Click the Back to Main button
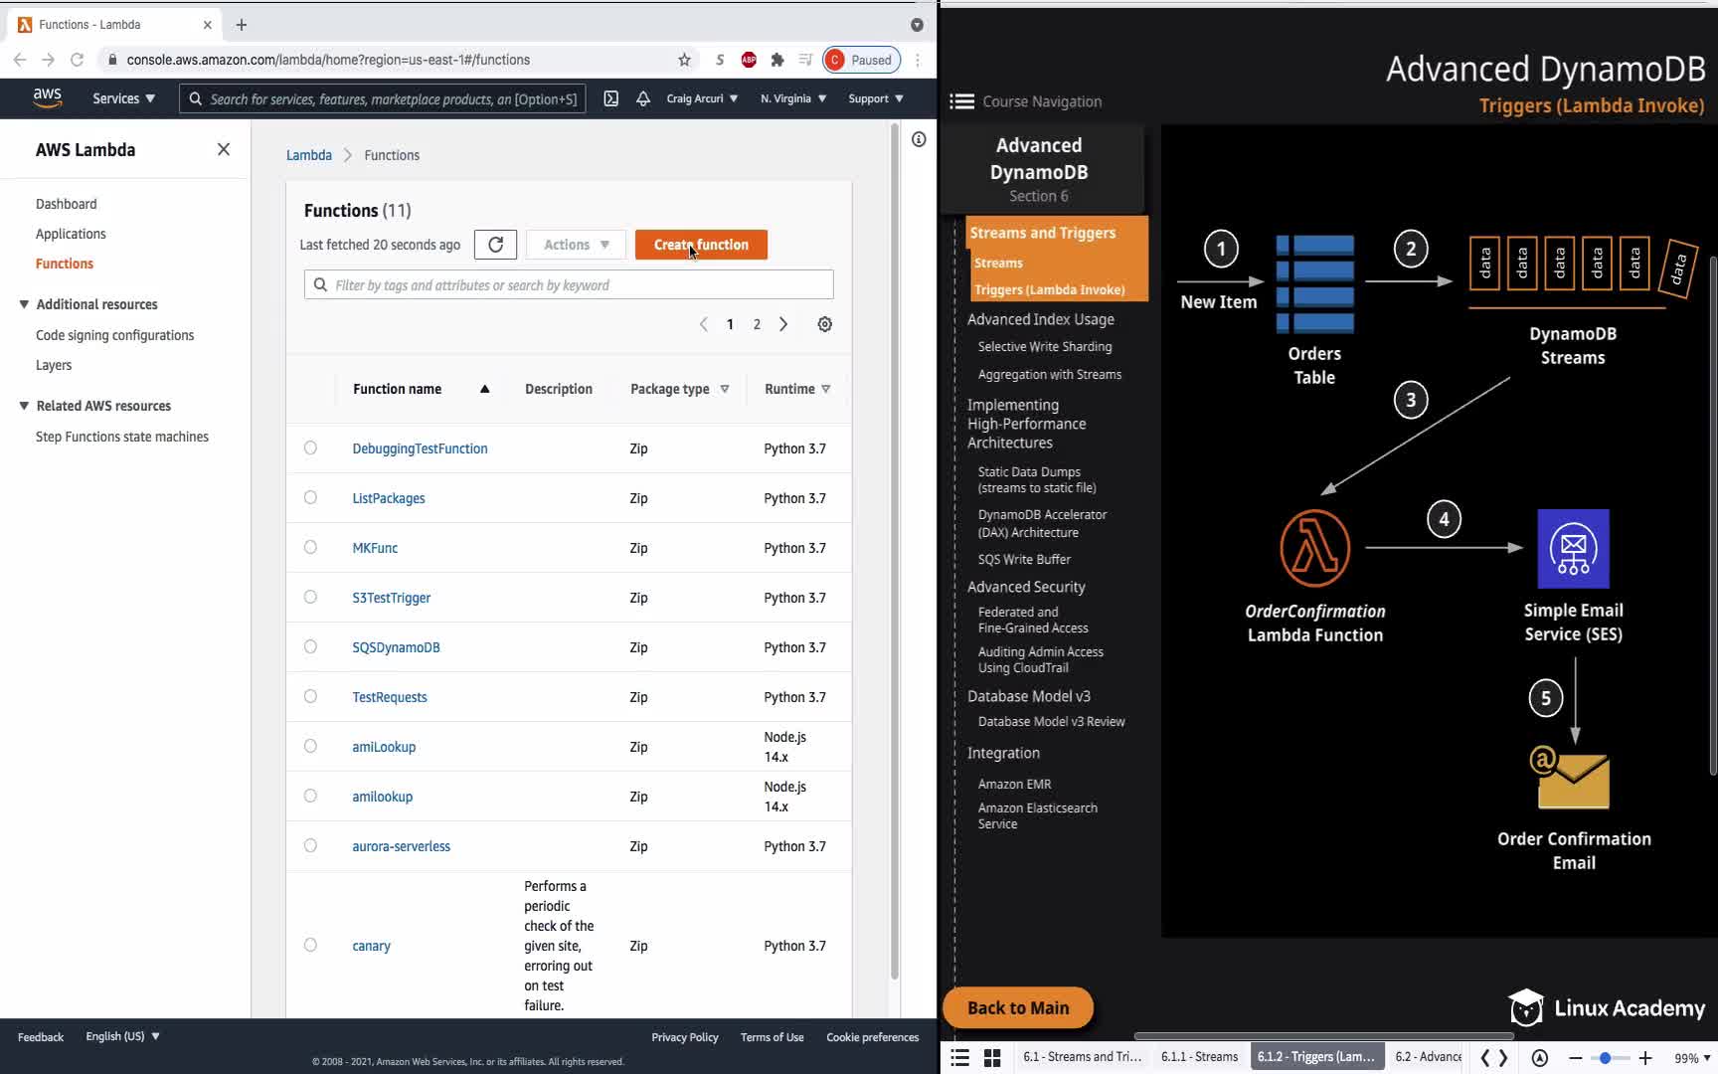Screen dimensions: 1718x1074 click(1018, 1007)
